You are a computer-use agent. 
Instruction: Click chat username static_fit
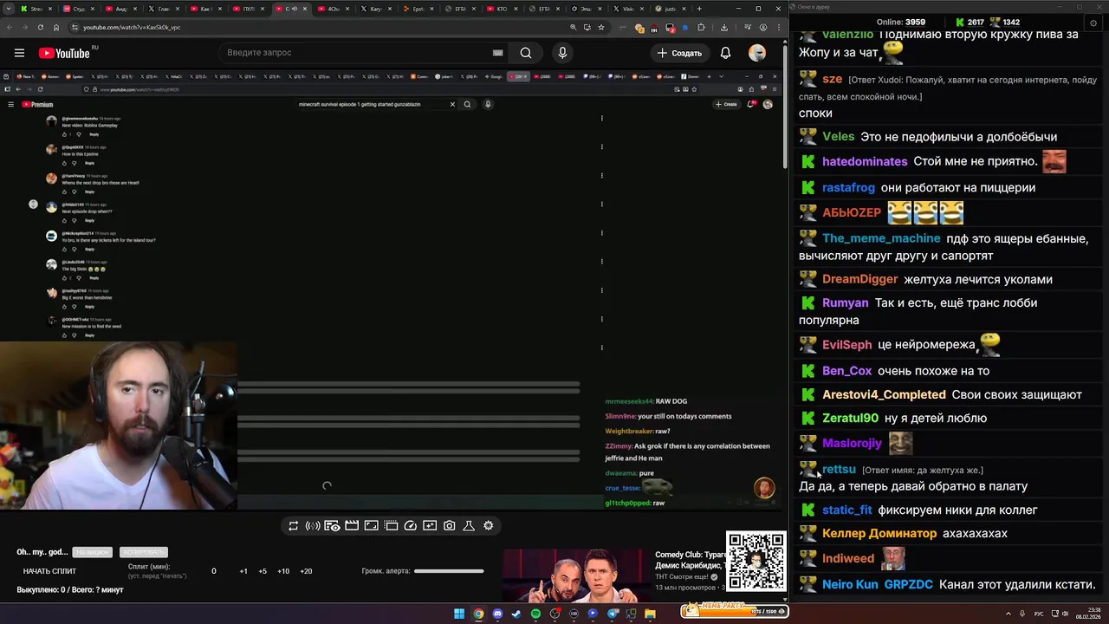point(846,510)
